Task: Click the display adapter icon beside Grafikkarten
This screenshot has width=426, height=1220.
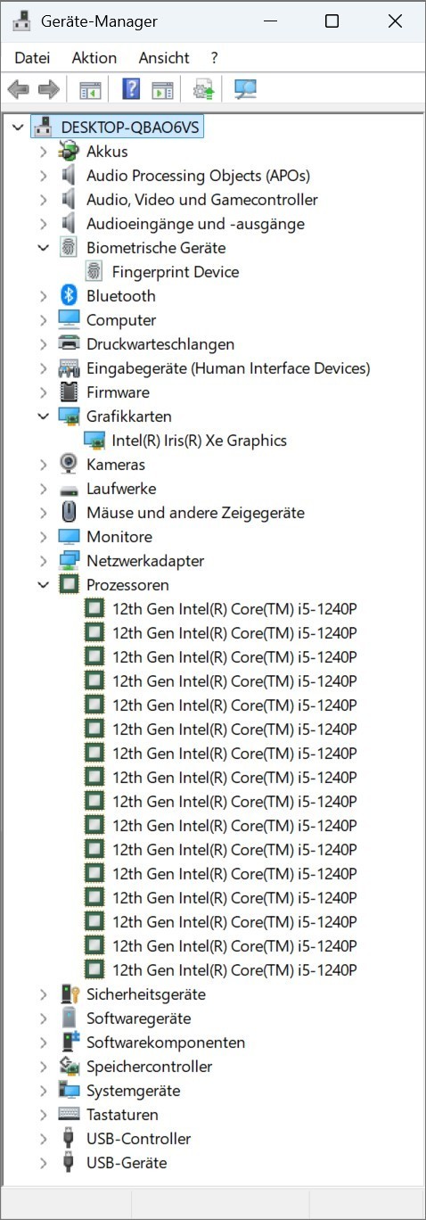Action: tap(69, 416)
